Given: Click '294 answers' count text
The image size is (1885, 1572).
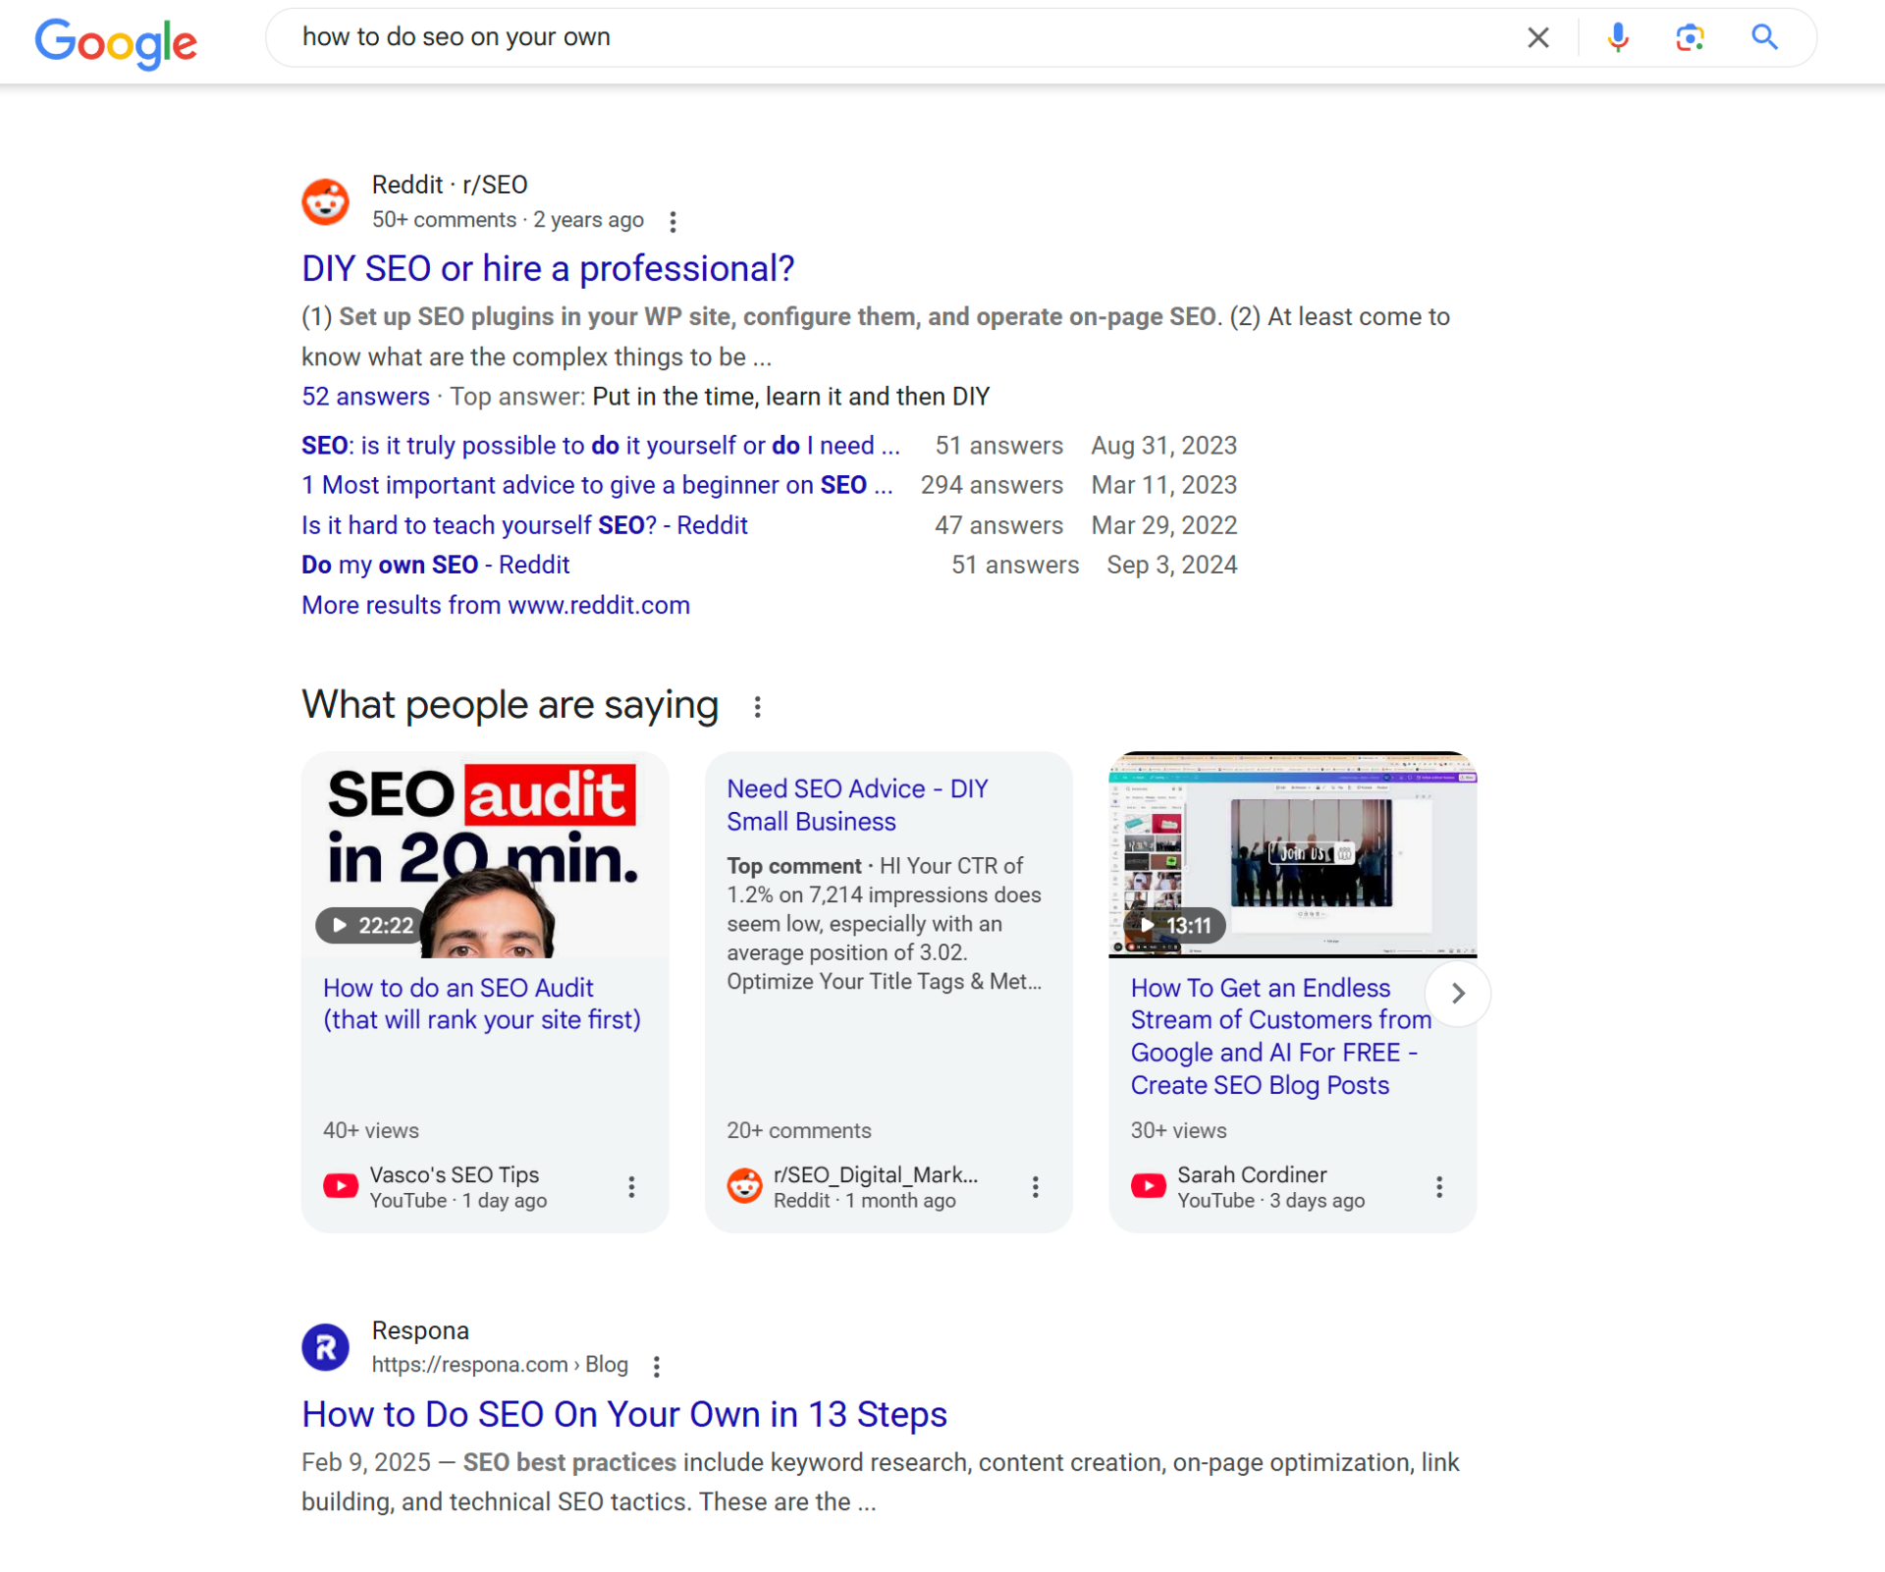Looking at the screenshot, I should pos(992,485).
